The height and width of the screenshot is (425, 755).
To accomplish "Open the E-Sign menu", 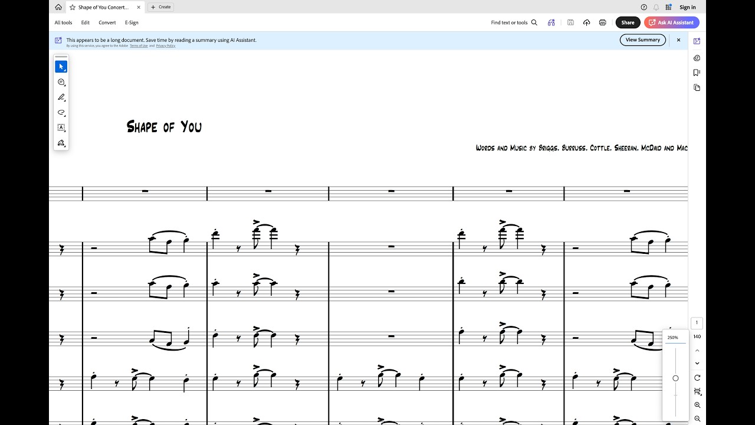I will click(x=132, y=22).
